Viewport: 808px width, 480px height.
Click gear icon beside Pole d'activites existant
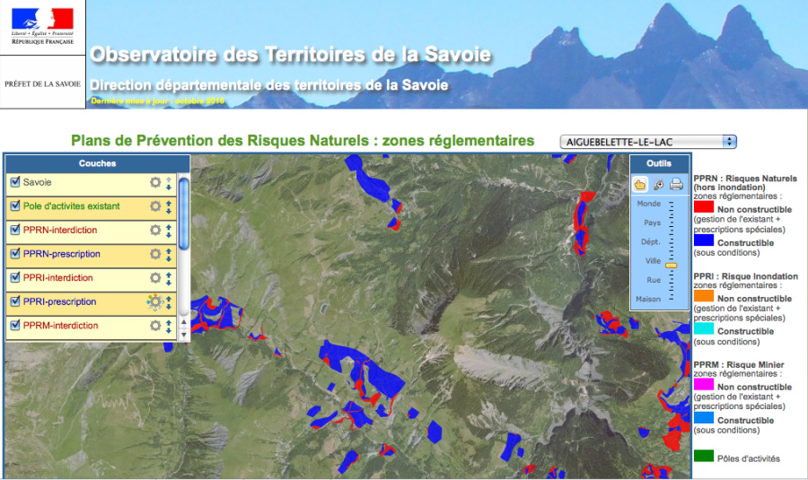click(155, 206)
